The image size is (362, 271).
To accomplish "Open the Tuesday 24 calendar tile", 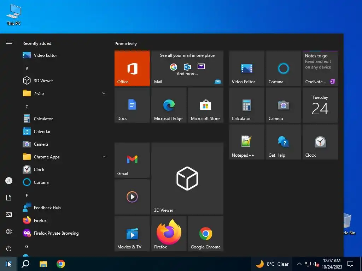I will point(320,105).
